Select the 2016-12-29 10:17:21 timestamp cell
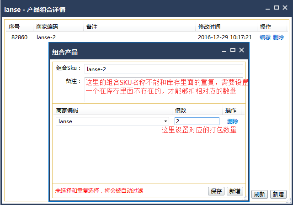 (224, 37)
